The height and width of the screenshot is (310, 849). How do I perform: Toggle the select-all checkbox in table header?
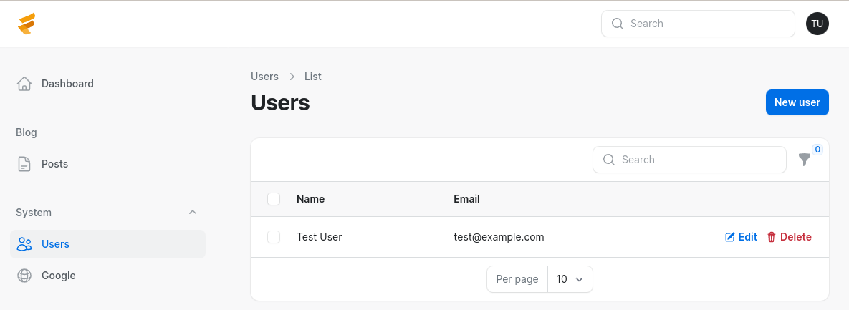point(274,199)
